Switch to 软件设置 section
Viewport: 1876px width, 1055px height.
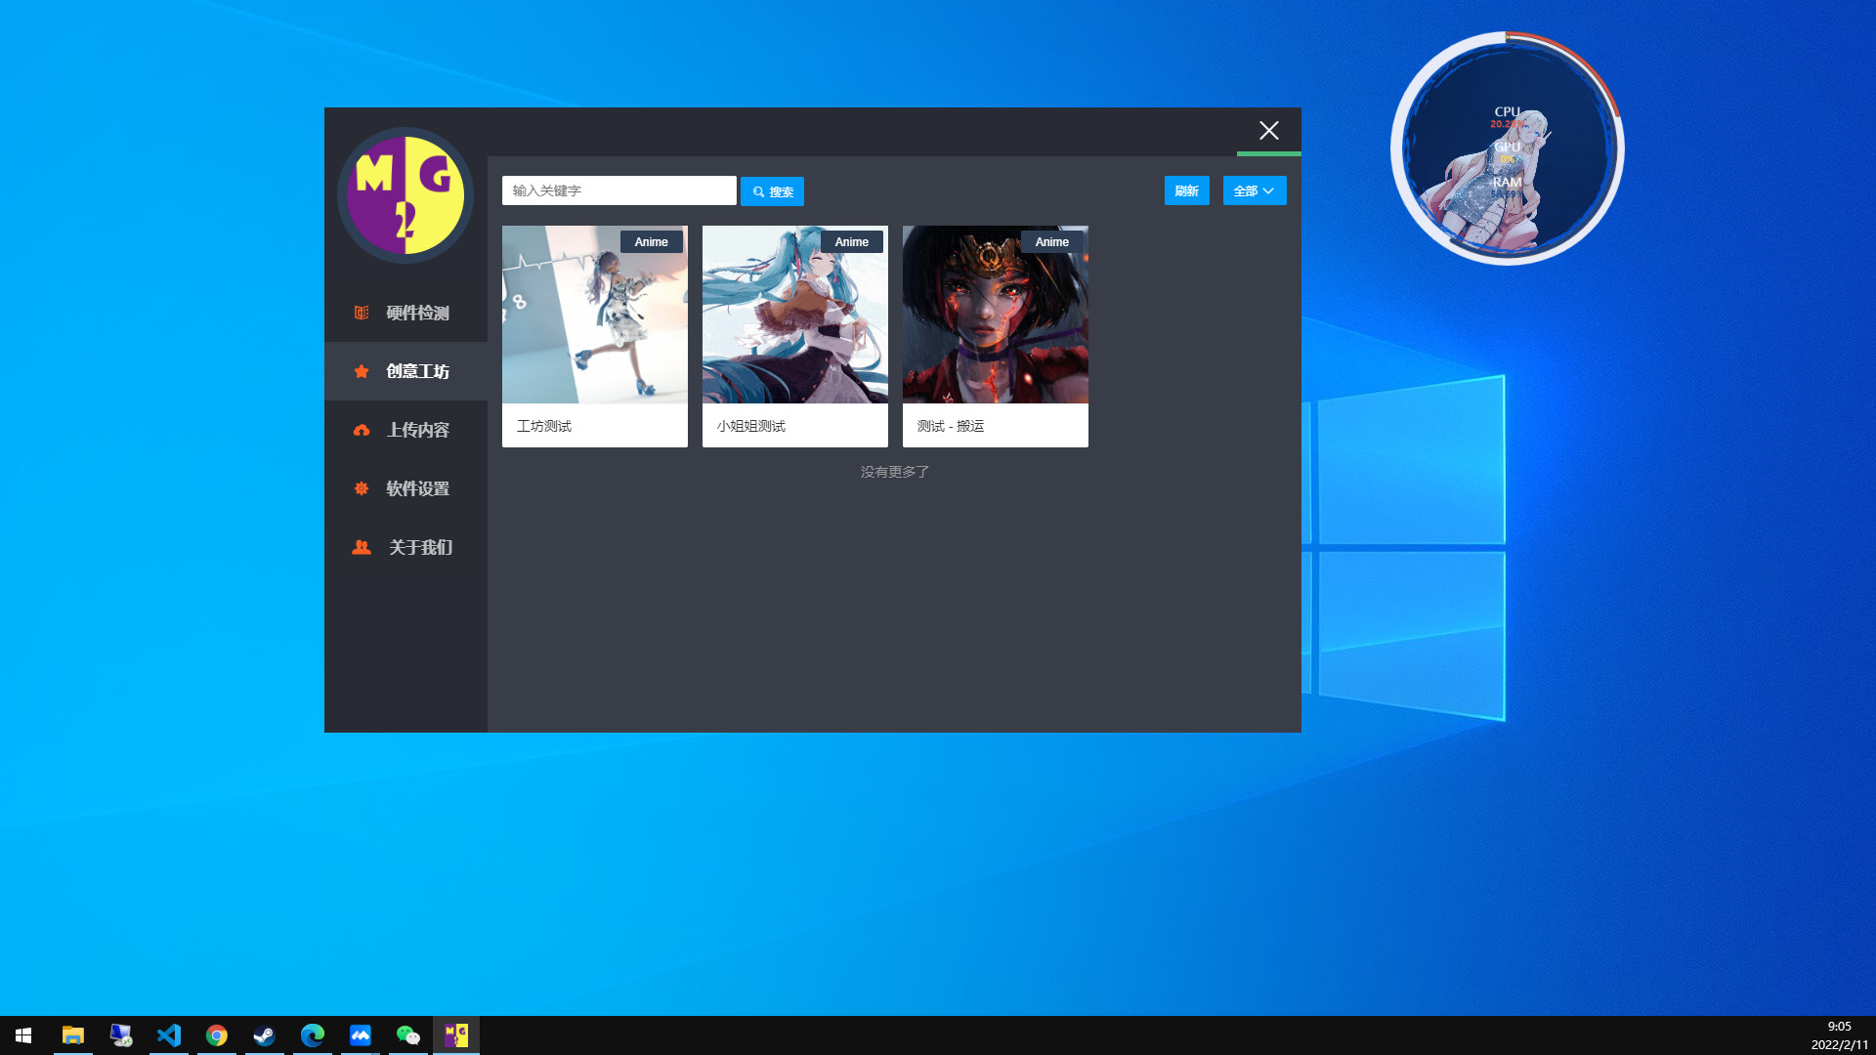(x=417, y=488)
